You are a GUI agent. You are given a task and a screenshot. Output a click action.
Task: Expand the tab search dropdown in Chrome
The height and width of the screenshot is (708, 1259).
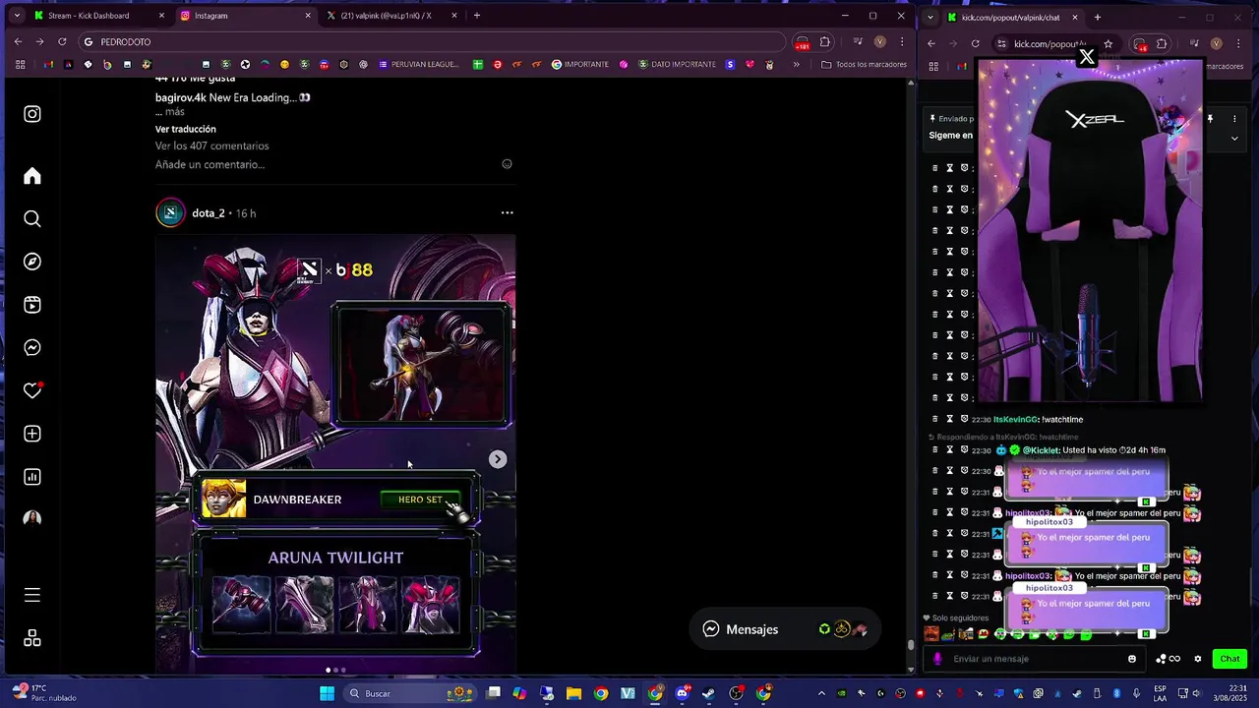click(x=16, y=16)
